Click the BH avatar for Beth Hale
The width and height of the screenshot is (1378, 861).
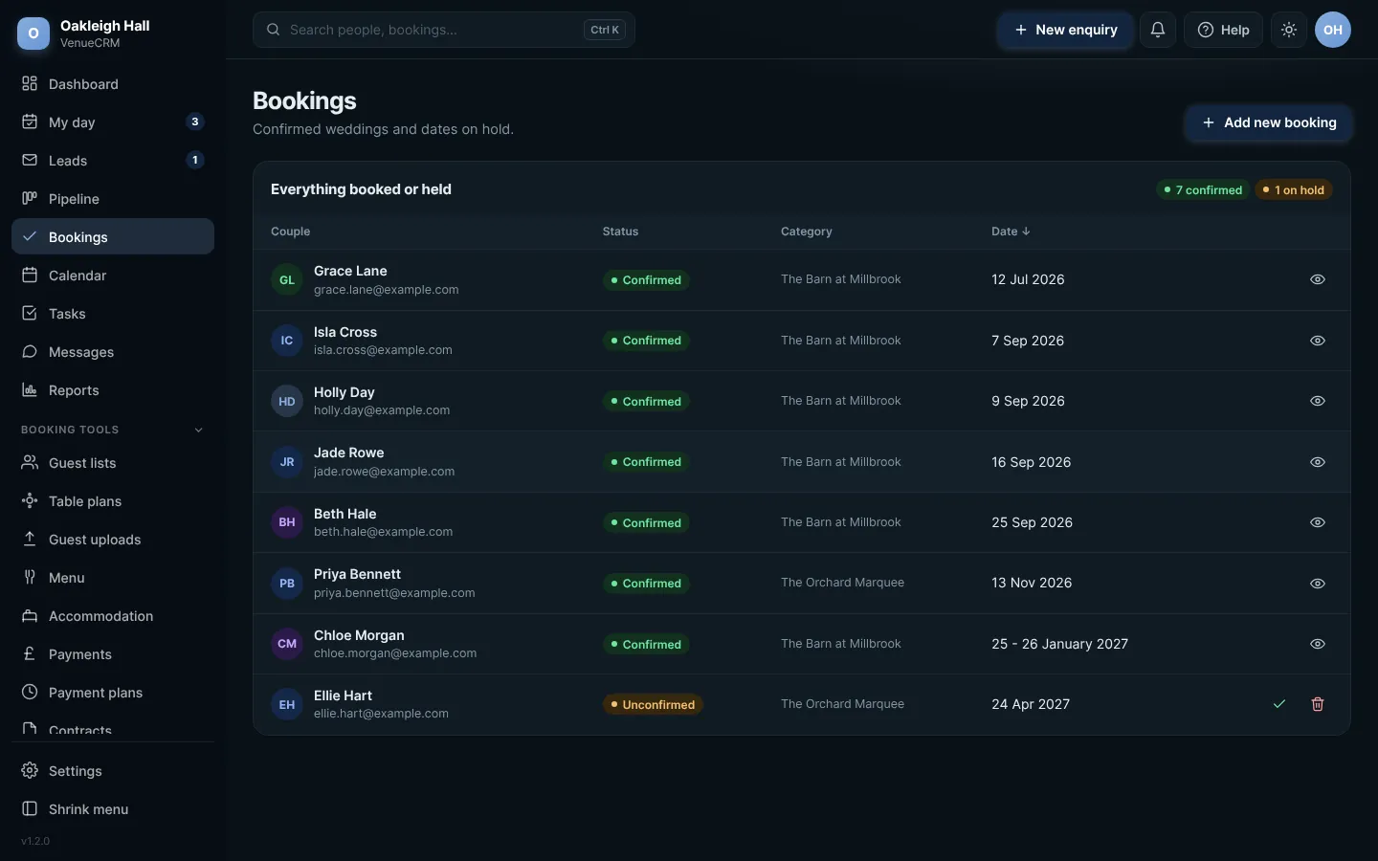pyautogui.click(x=287, y=522)
